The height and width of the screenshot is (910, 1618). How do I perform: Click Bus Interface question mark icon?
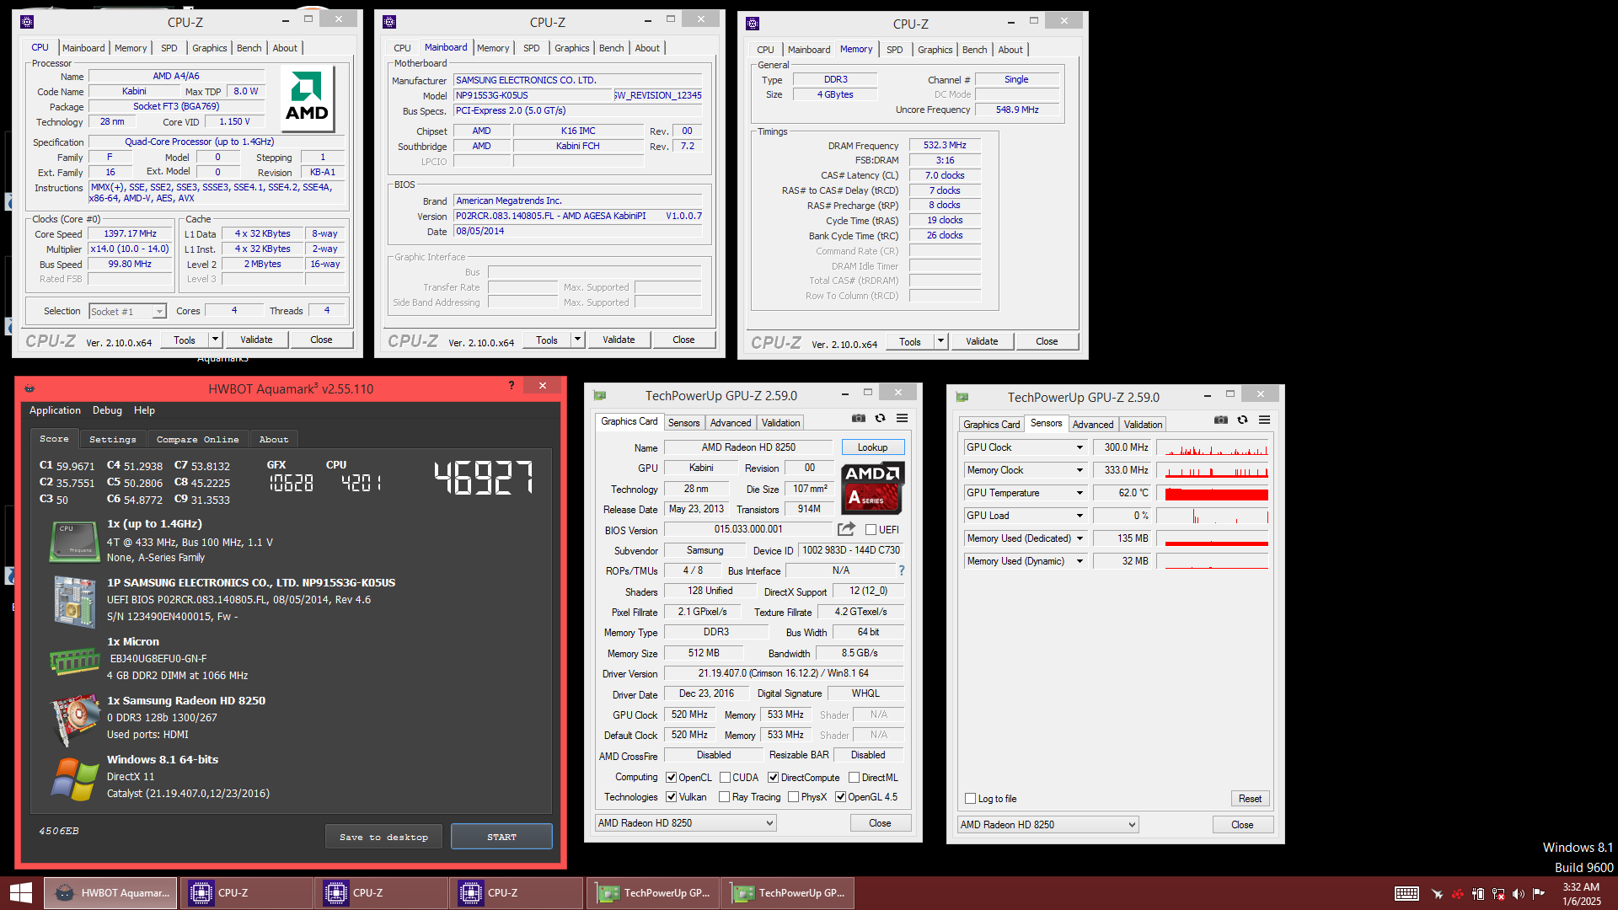pyautogui.click(x=901, y=570)
